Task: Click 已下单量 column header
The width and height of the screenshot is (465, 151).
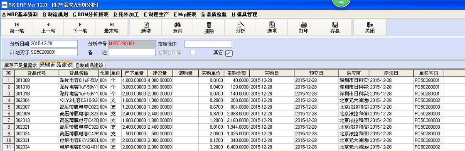Action: 134,73
